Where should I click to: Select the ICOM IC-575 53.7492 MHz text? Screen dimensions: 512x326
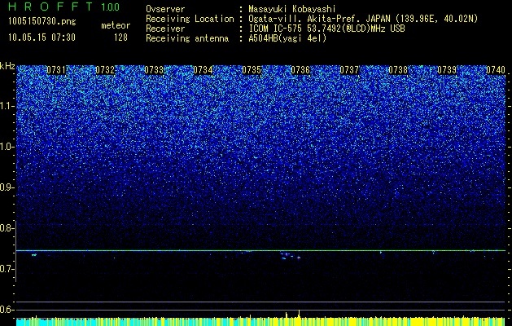point(326,29)
